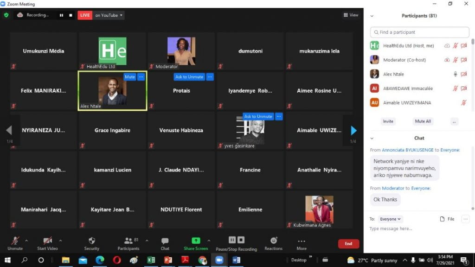
Task: Select the Zoom icon in the taskbar
Action: pos(219,260)
